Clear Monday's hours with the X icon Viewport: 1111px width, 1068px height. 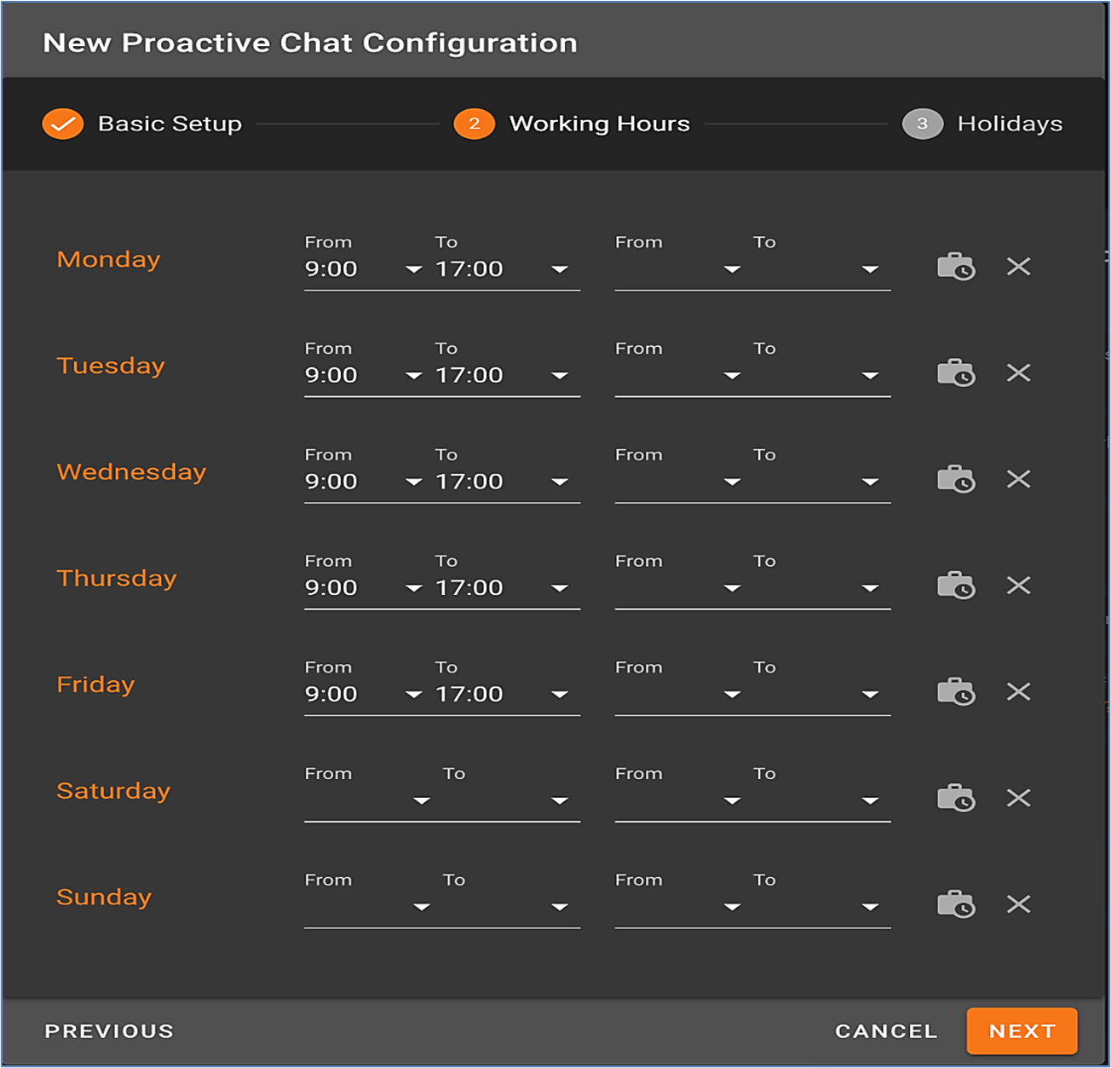[x=1018, y=267]
